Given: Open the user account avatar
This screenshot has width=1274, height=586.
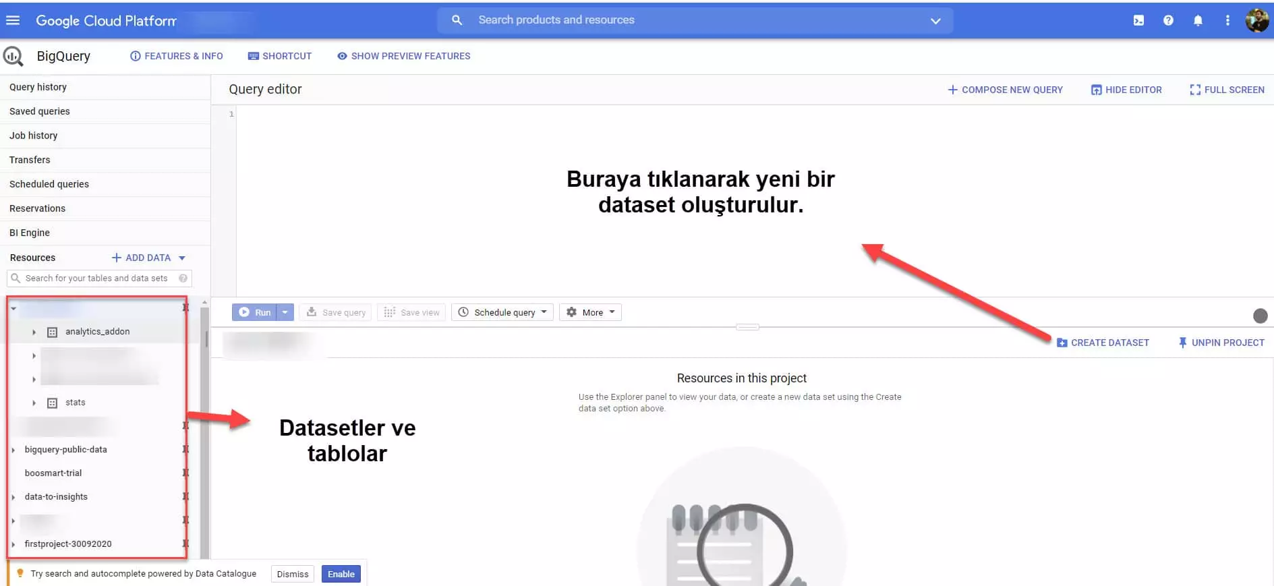Looking at the screenshot, I should (x=1257, y=20).
